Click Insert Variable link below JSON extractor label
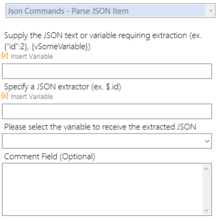Screen dimensions: 217x219 32,96
